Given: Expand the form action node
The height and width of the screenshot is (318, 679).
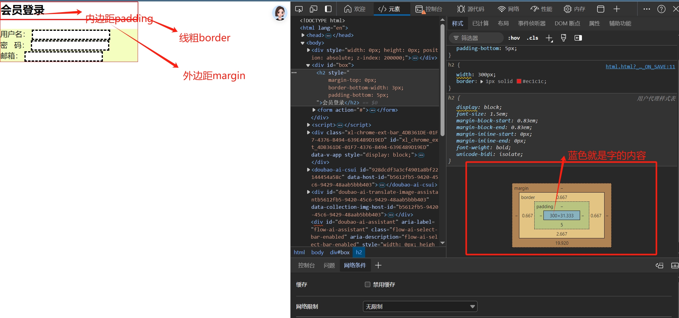Looking at the screenshot, I should [314, 110].
